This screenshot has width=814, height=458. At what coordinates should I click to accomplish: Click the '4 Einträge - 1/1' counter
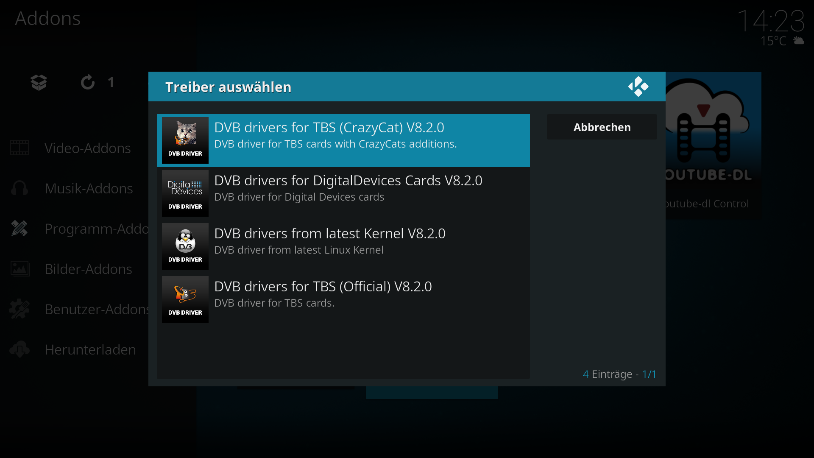[619, 374]
